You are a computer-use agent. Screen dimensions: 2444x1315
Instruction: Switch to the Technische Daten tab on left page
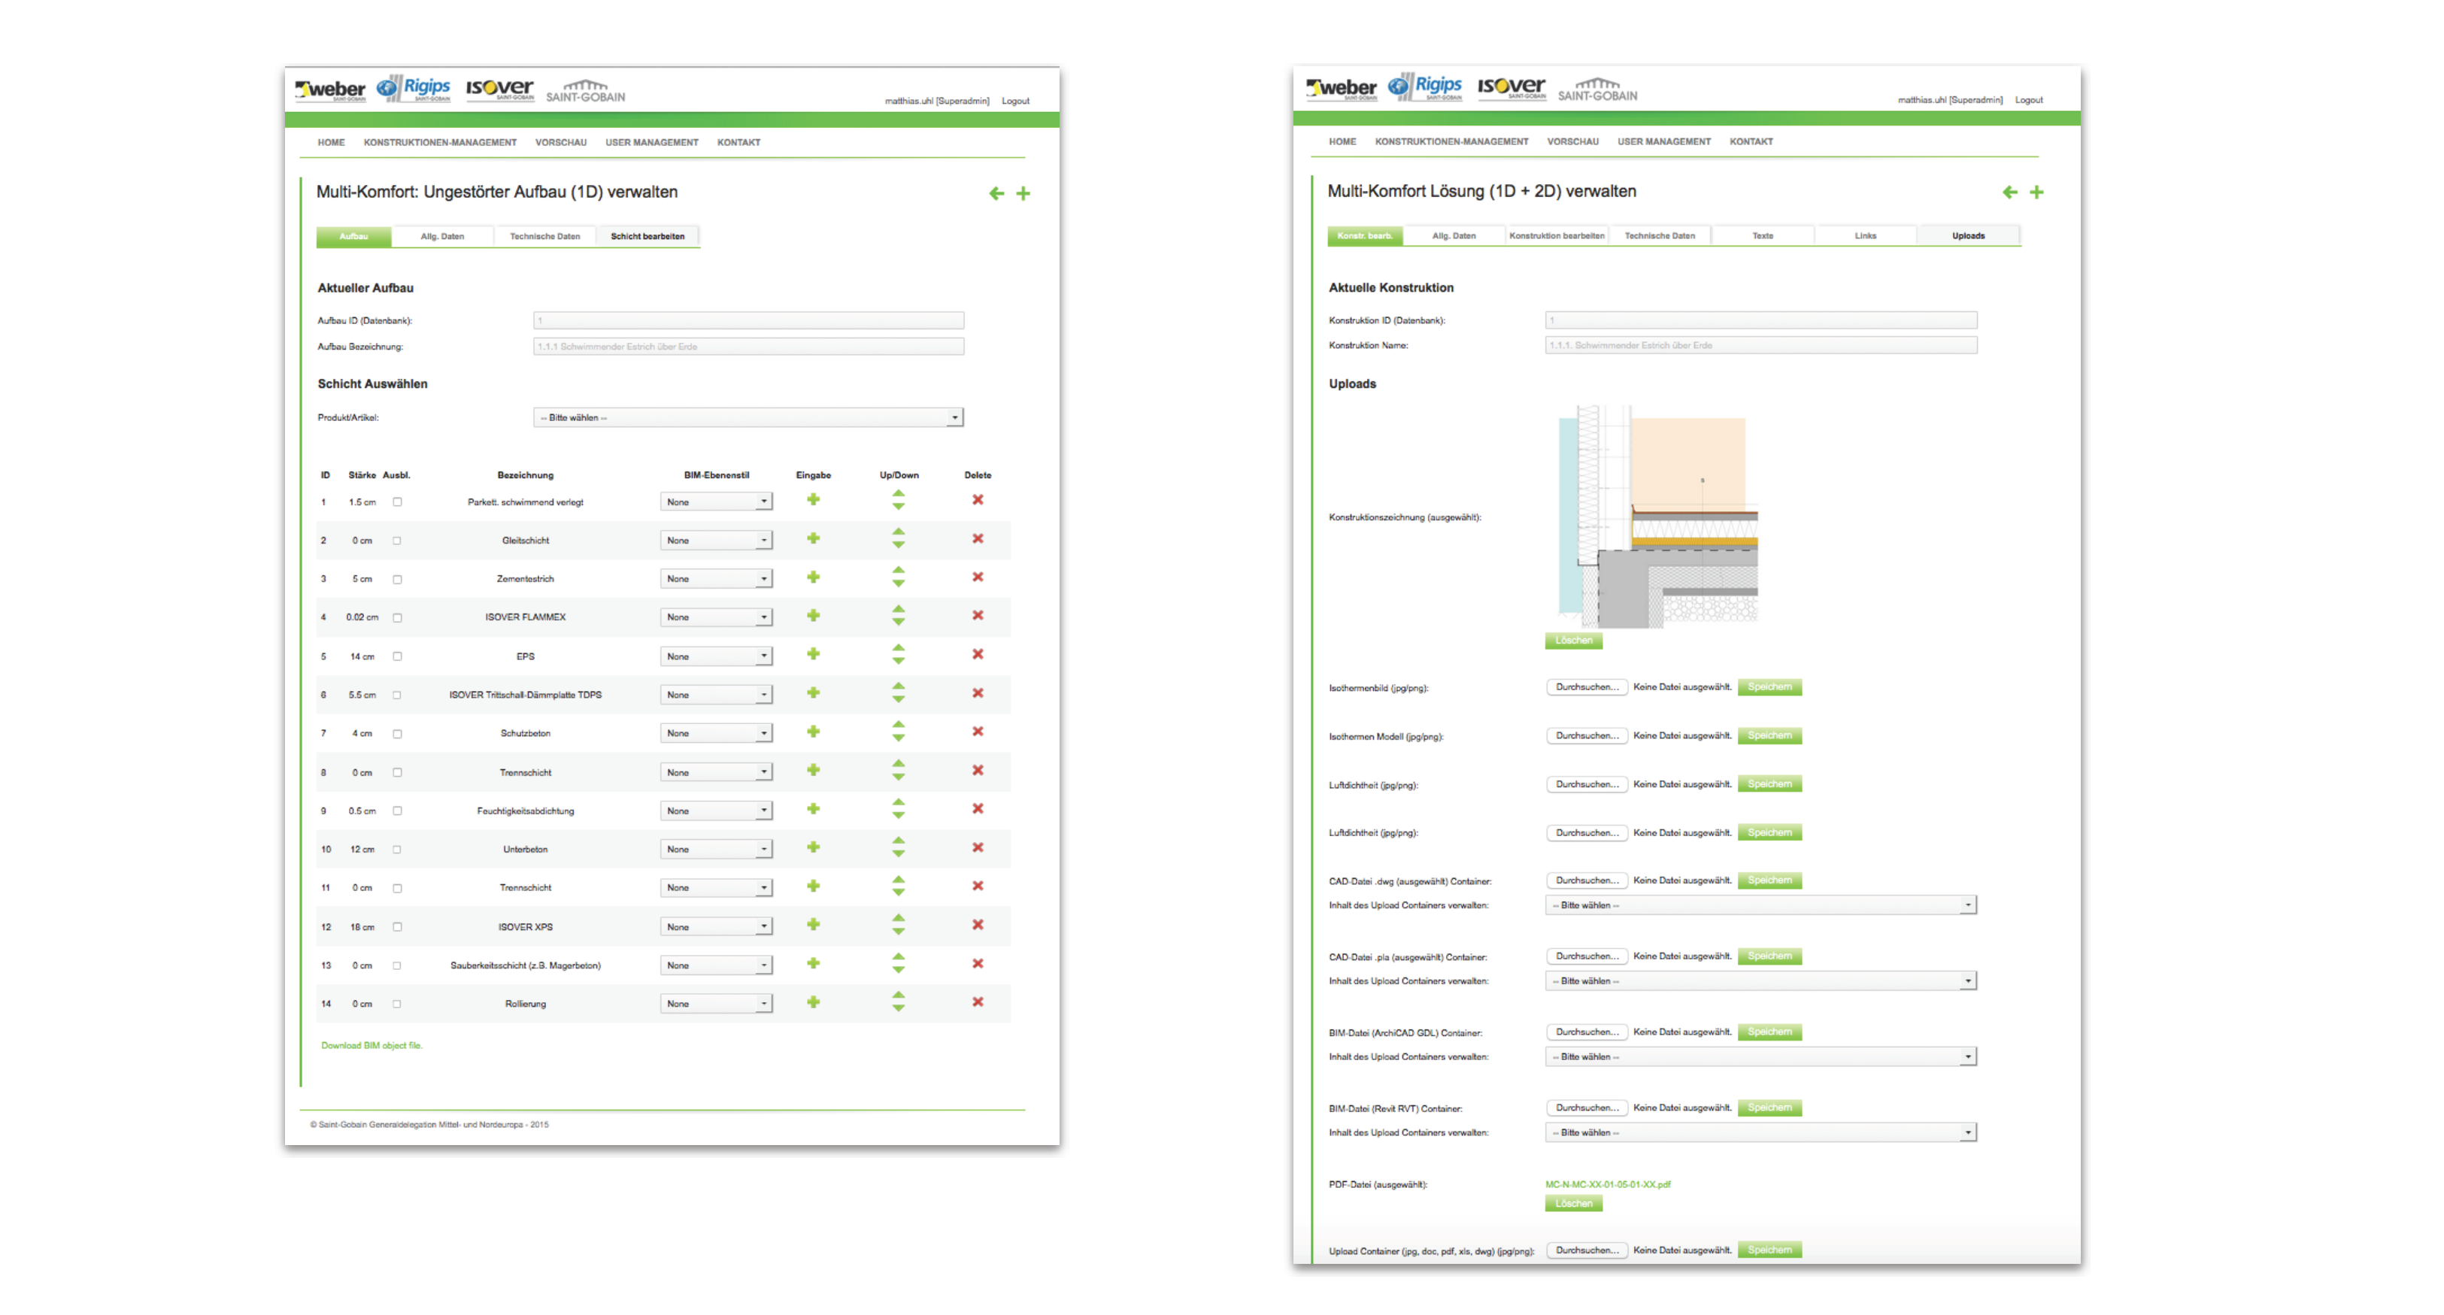[544, 236]
